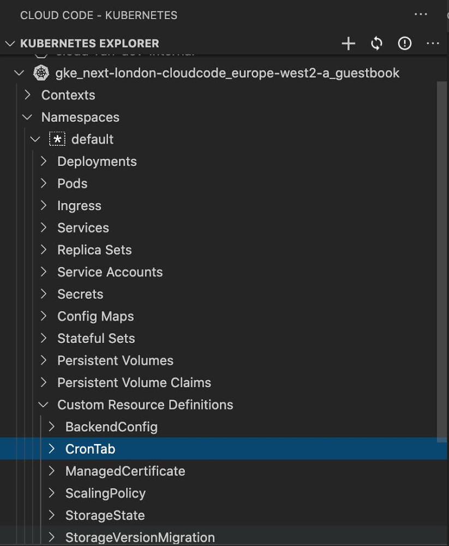Click the explorer vertical scrollbar thumb
This screenshot has width=449, height=546.
442,262
